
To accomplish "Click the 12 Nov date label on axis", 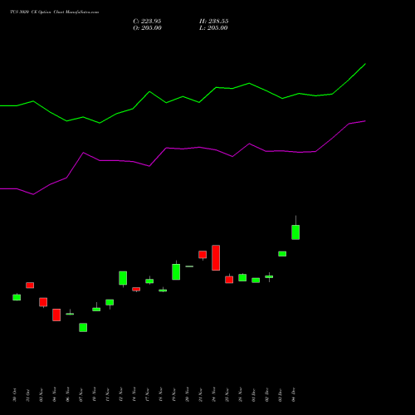I will click(x=121, y=395).
